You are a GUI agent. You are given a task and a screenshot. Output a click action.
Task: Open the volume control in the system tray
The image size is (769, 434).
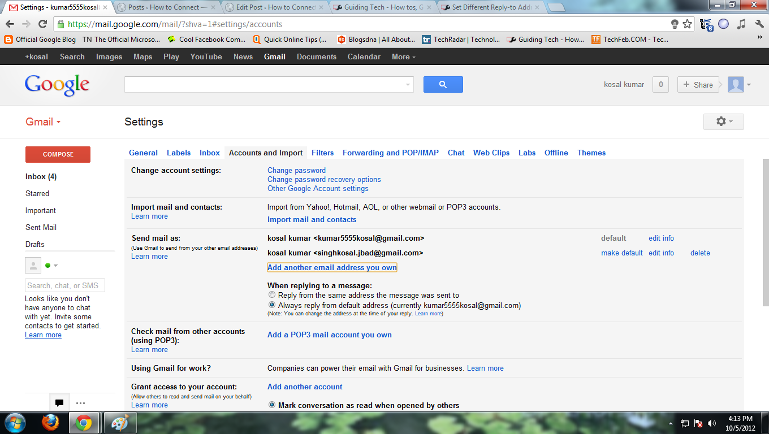(712, 423)
